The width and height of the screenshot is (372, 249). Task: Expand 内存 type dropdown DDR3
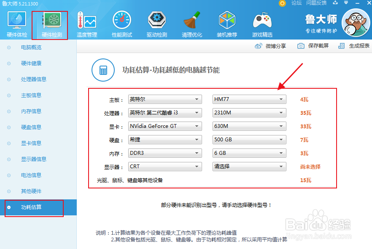point(165,153)
